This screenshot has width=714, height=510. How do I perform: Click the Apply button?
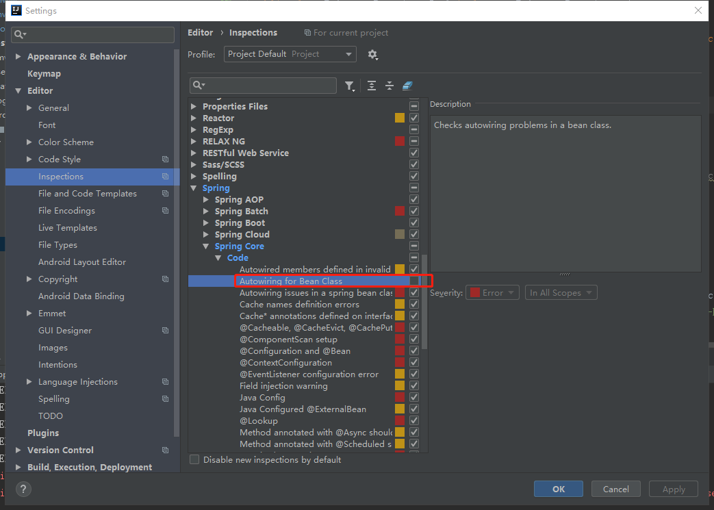tap(674, 489)
